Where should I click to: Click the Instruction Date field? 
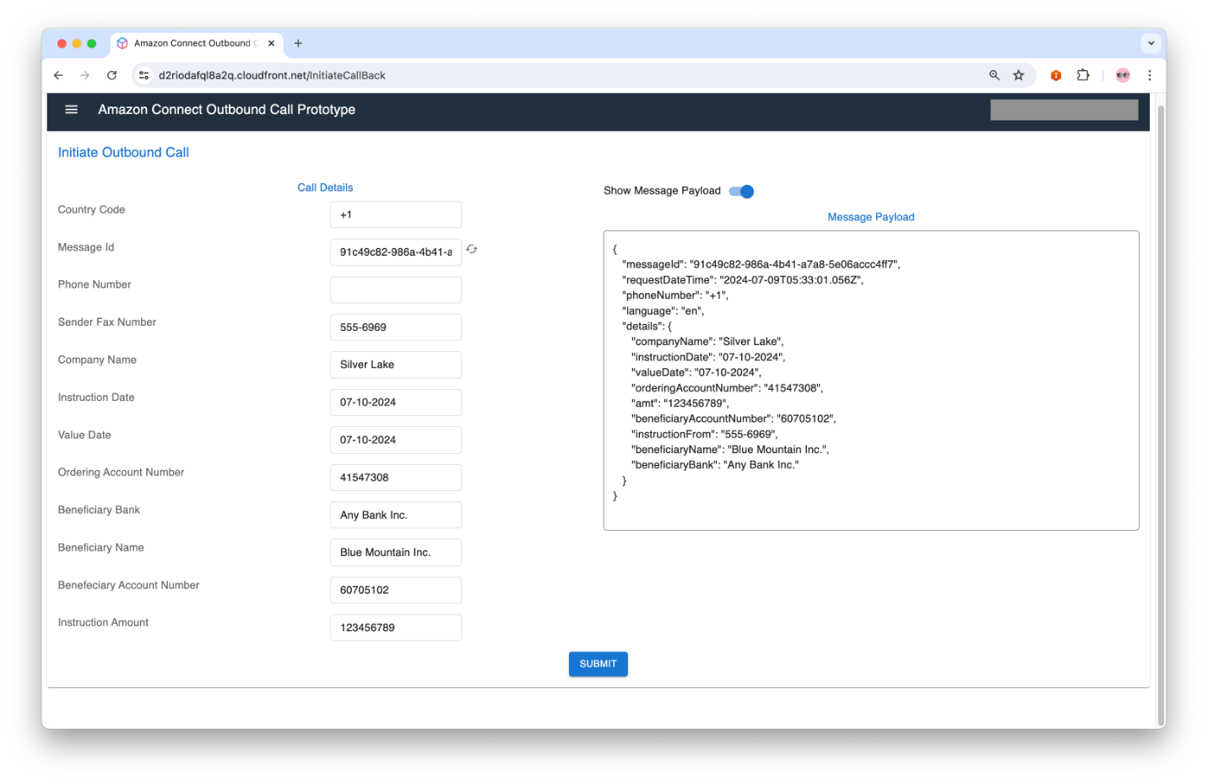[396, 403]
